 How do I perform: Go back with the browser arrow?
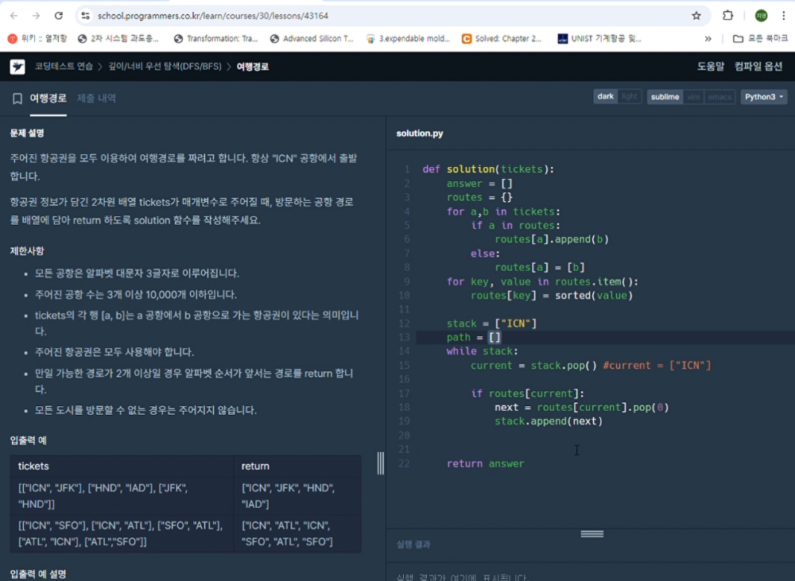(x=14, y=16)
